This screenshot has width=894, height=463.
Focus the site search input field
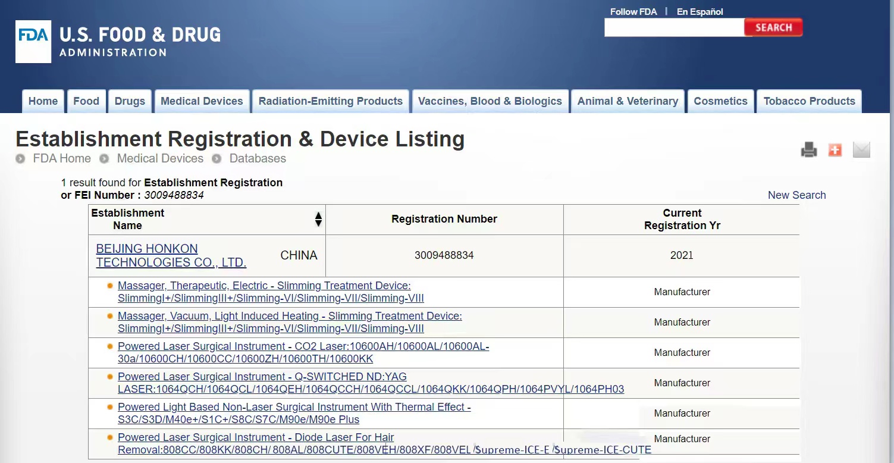[x=674, y=27]
